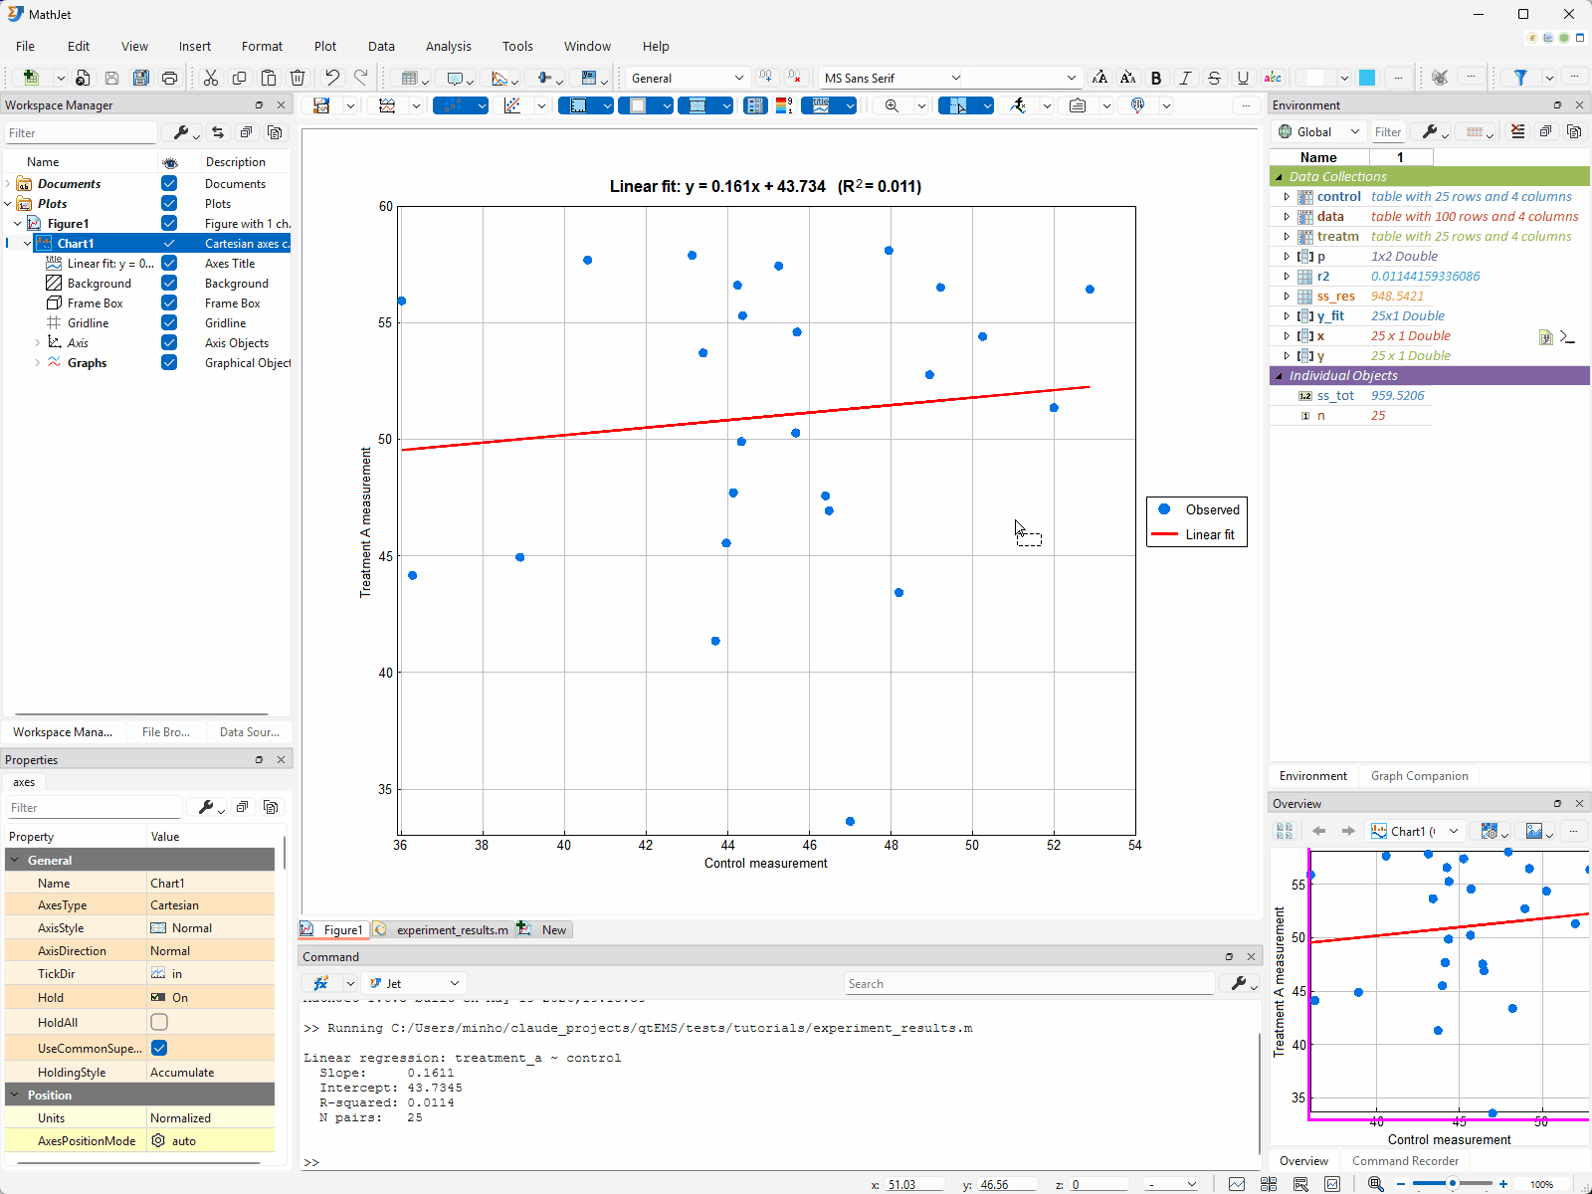
Task: Open the General number format dropdown
Action: 687,78
